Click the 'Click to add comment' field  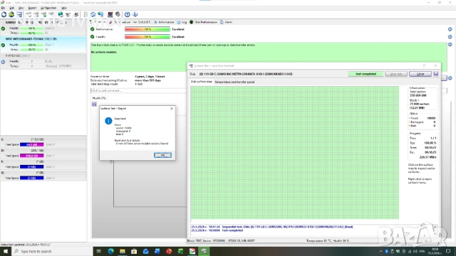pyautogui.click(x=138, y=90)
